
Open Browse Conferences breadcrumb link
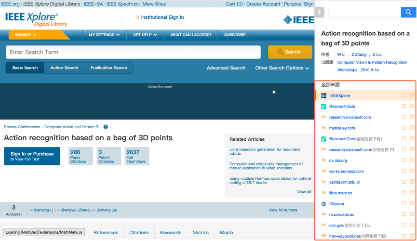click(x=22, y=127)
